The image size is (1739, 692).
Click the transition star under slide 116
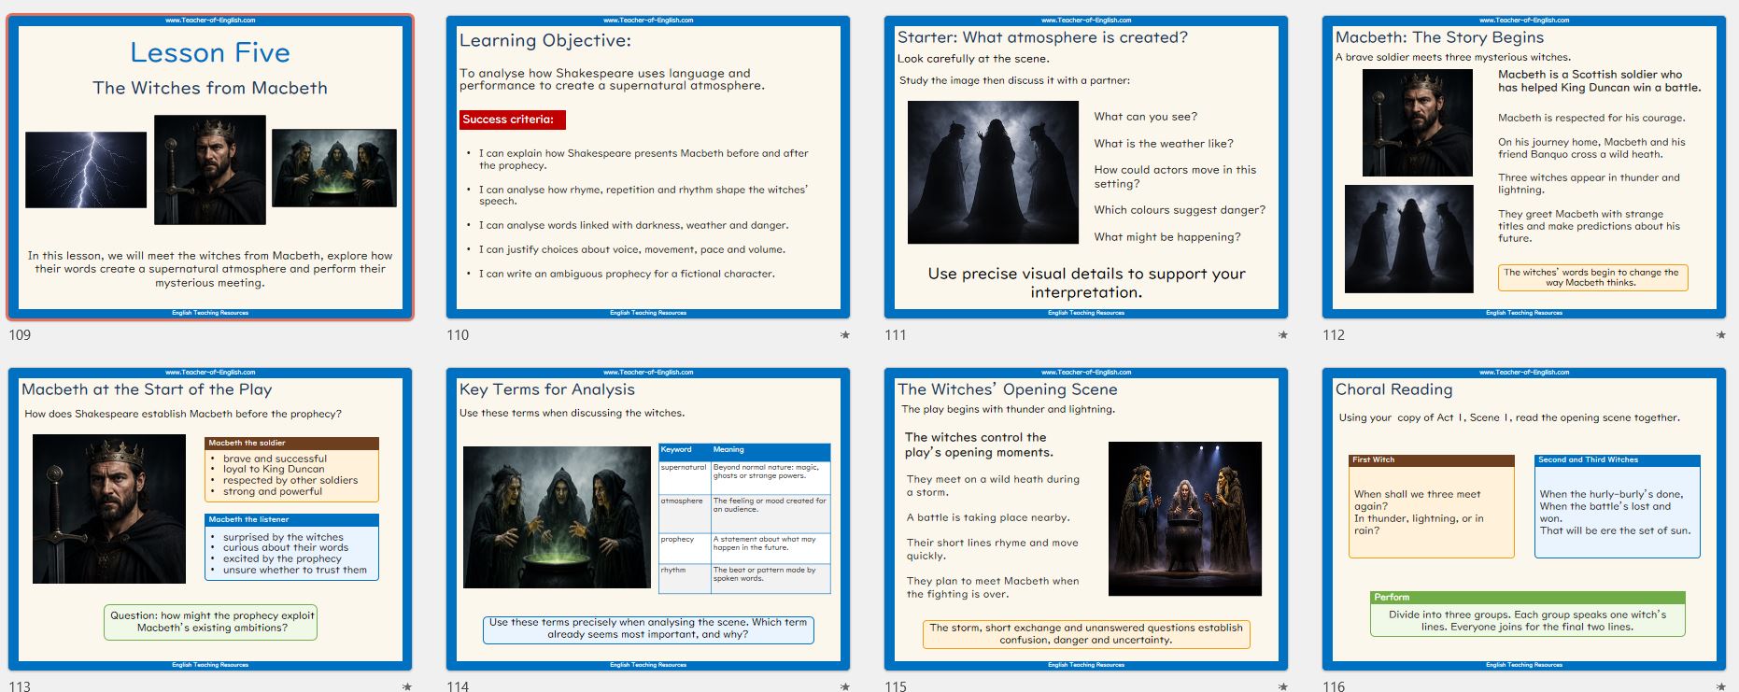click(1720, 686)
